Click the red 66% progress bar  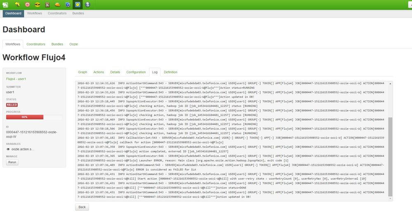point(25,117)
